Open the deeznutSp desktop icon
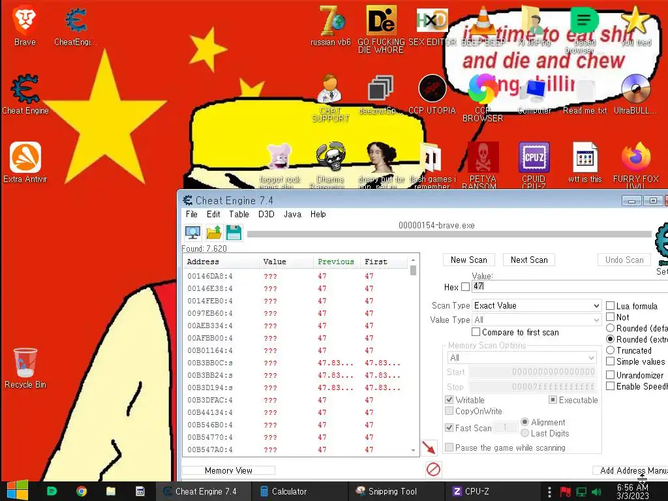The height and width of the screenshot is (501, 668). point(380,94)
